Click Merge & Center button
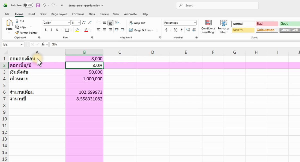Viewport: 300px width, 162px height. click(141, 30)
